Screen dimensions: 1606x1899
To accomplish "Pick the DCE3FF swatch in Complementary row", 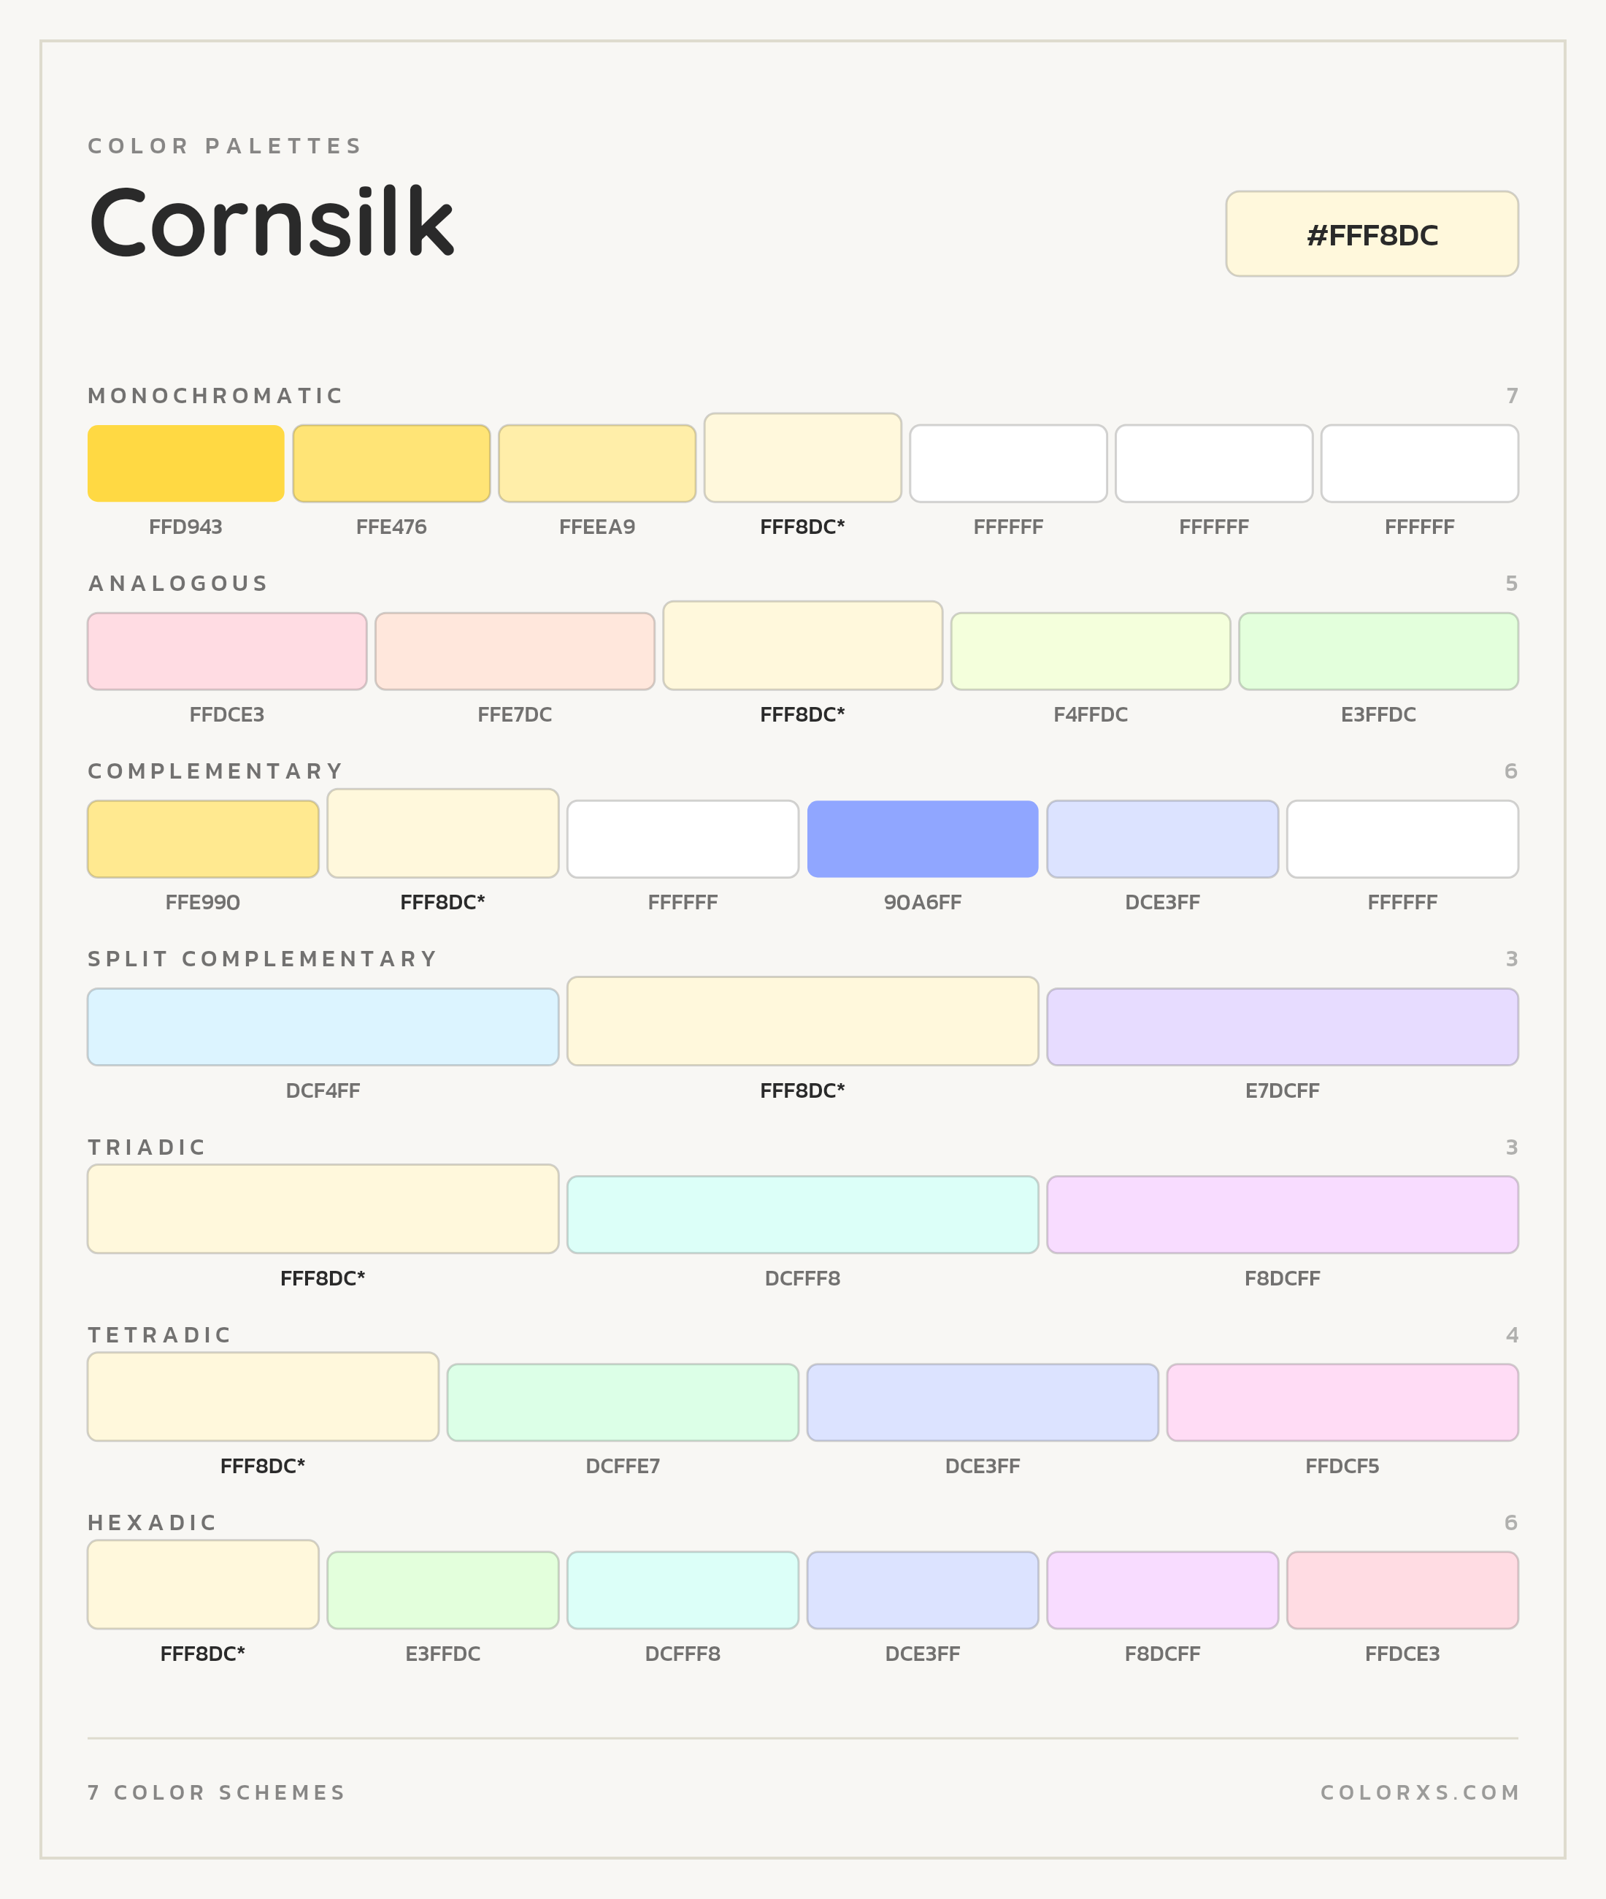I will 1163,838.
